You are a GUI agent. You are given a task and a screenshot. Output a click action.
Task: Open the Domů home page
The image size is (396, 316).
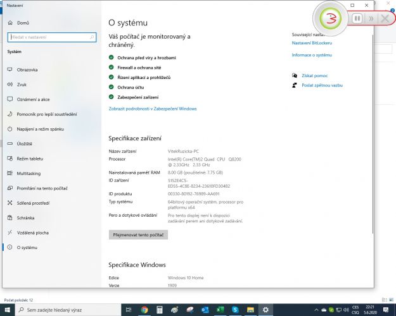pyautogui.click(x=18, y=23)
